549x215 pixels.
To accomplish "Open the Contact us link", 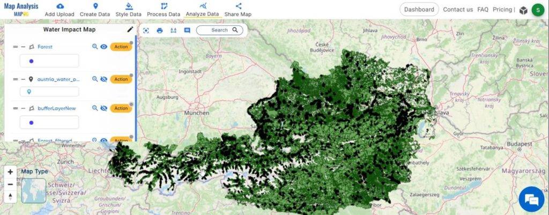I will click(458, 10).
